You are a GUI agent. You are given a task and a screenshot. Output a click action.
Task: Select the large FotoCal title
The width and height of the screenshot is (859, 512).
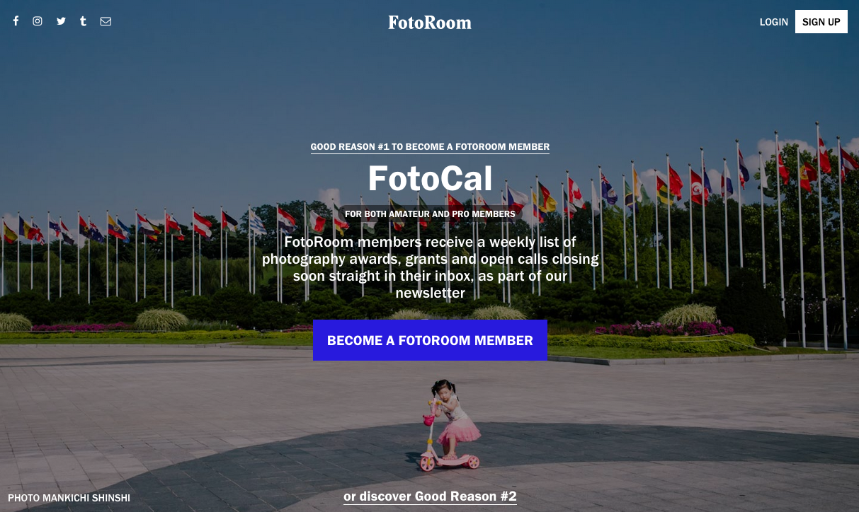pyautogui.click(x=430, y=178)
